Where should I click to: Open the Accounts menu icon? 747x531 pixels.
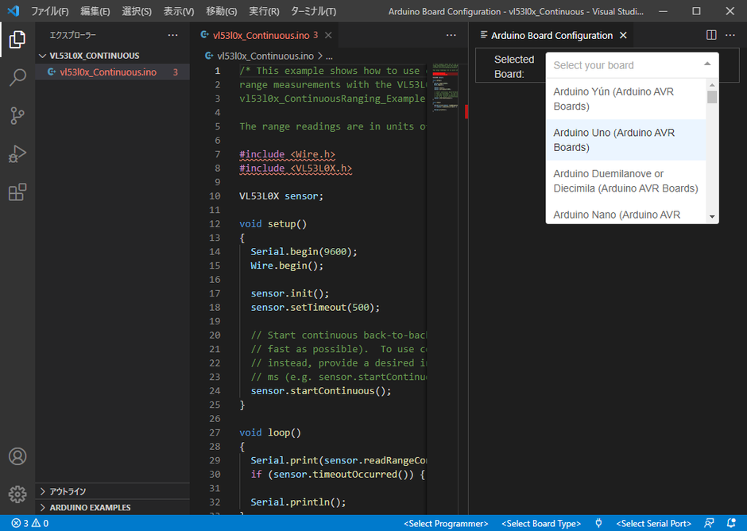tap(17, 456)
